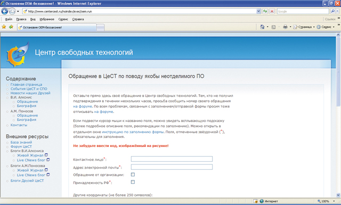The height and width of the screenshot is (205, 341).
Task: Click the page scrollbar up arrow
Action: [x=338, y=35]
